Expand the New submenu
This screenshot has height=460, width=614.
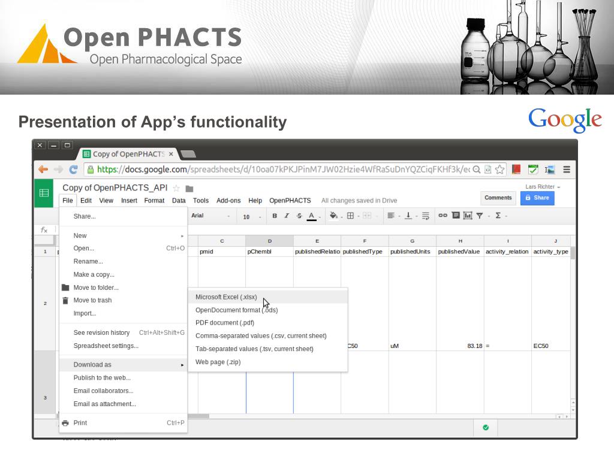124,235
